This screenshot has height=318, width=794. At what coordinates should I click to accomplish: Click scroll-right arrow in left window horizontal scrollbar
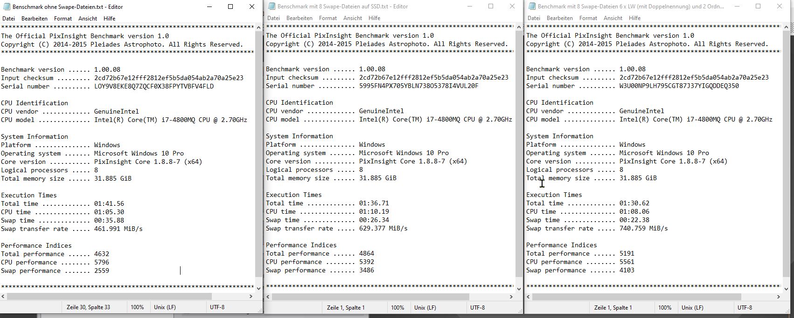pyautogui.click(x=251, y=296)
